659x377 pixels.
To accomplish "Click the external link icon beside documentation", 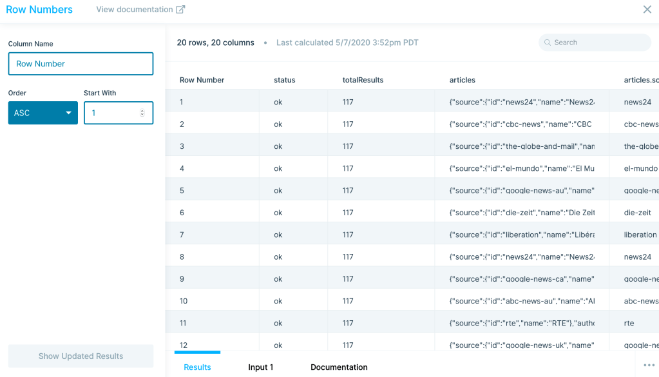I will pyautogui.click(x=181, y=10).
